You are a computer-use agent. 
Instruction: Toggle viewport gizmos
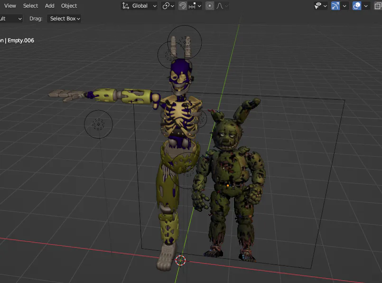coord(335,6)
